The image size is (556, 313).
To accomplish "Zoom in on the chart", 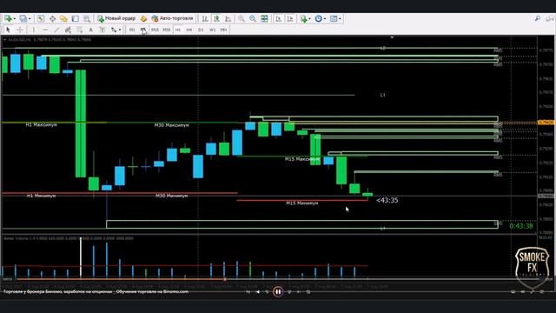I will click(x=242, y=18).
